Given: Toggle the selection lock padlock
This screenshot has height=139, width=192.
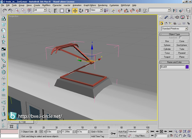Looking at the screenshot, I should click(36, 131).
